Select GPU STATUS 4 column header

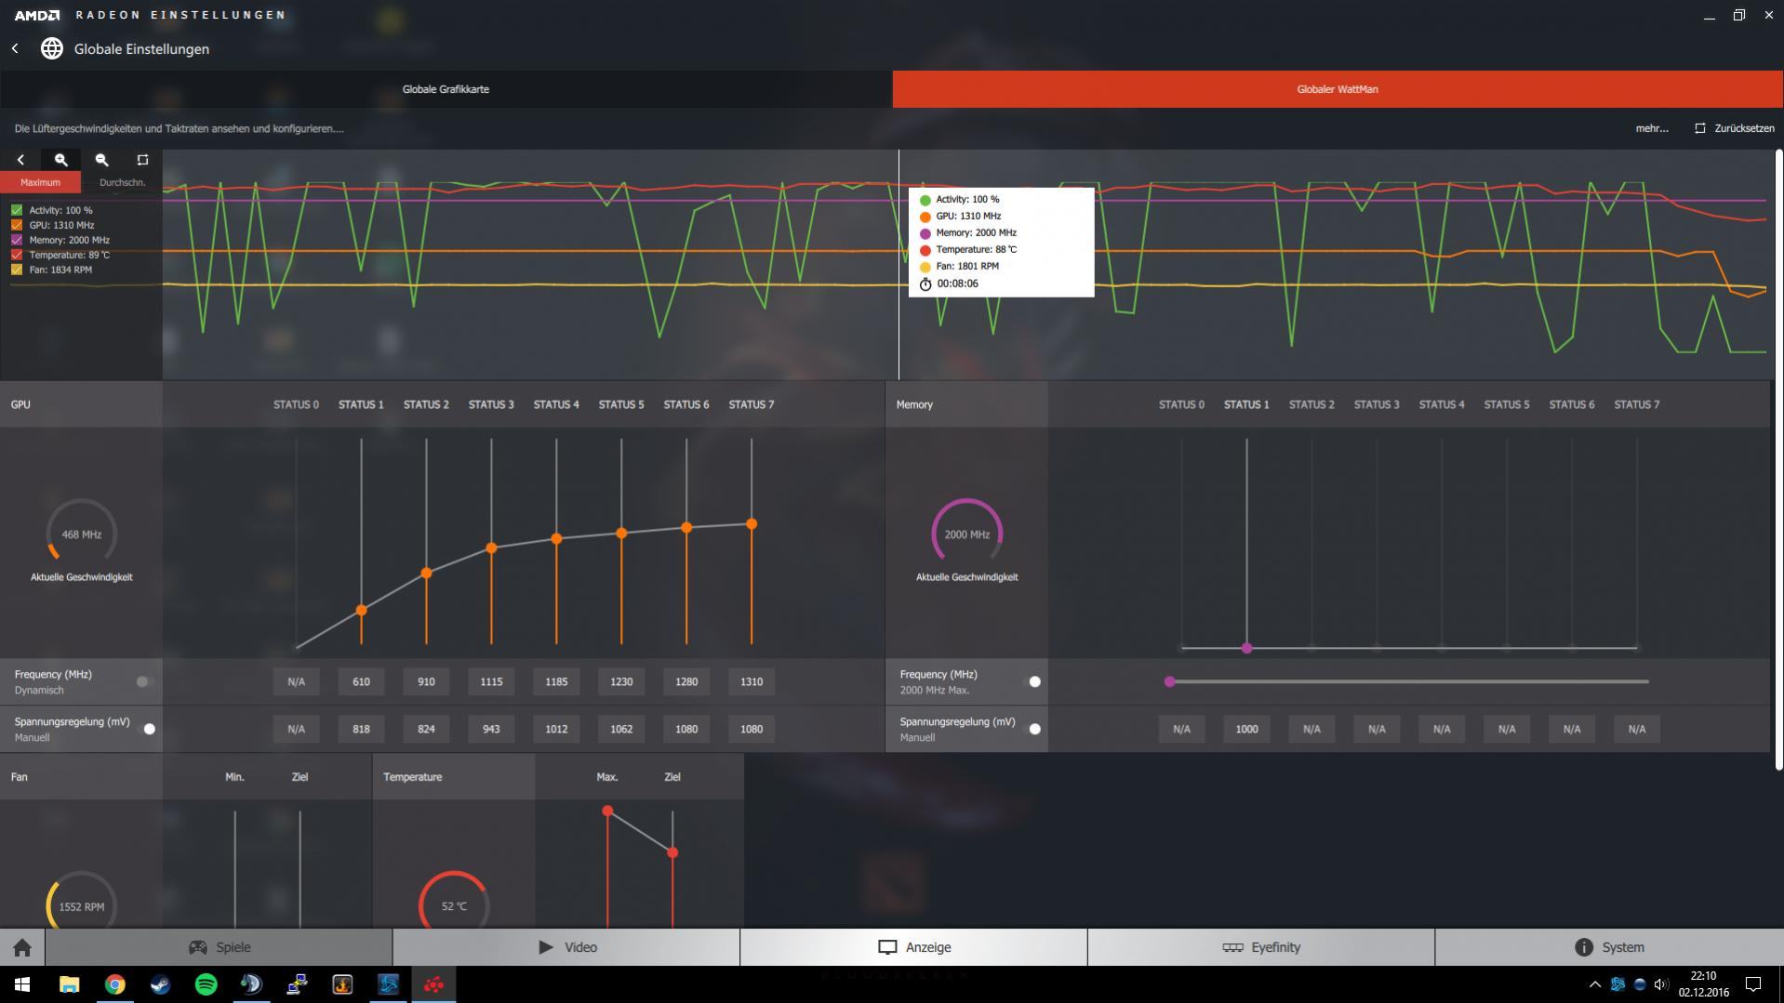pyautogui.click(x=556, y=404)
